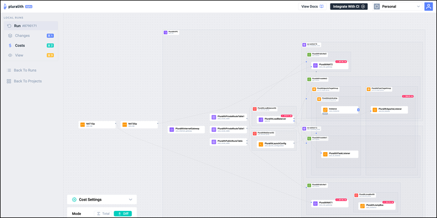Click the PluralithInternetGateway node icon
Screen dimensions: 437x218
pos(172,130)
